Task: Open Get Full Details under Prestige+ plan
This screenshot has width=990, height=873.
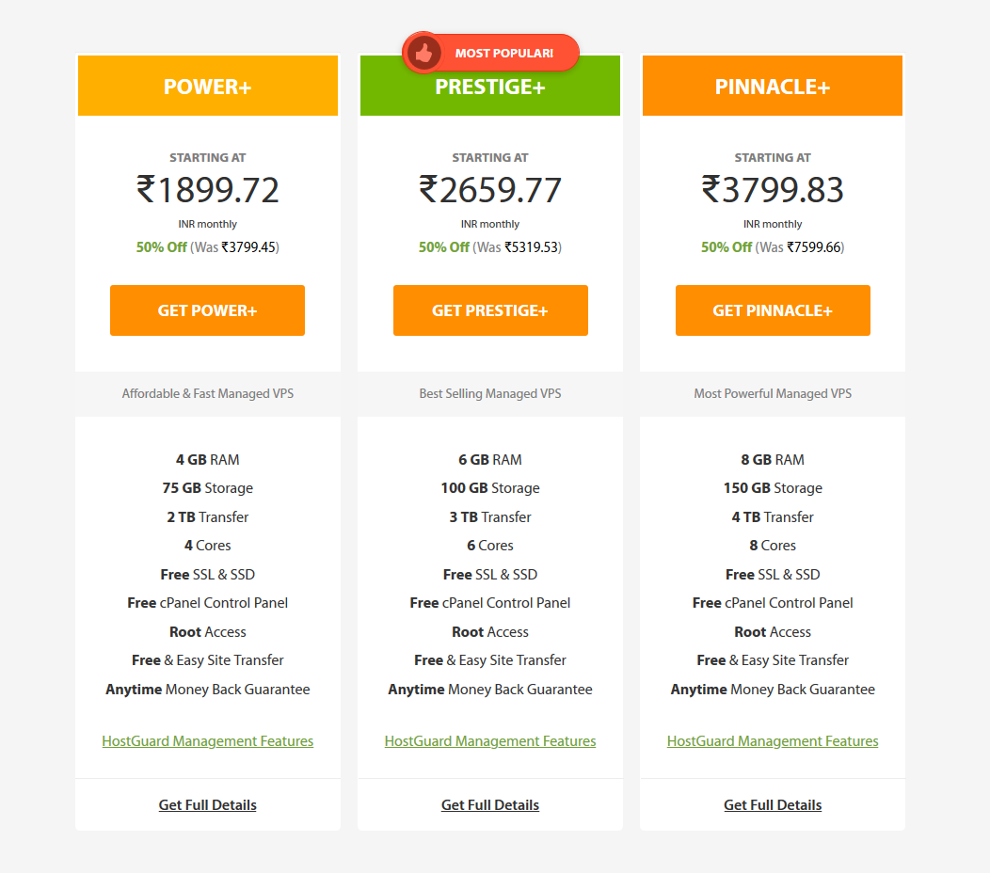Action: 490,805
